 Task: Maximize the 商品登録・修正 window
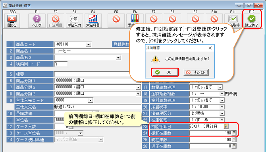(249, 6)
